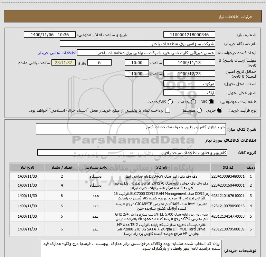Click product code 4231210167610001
The image size is (266, 257).
228,196
